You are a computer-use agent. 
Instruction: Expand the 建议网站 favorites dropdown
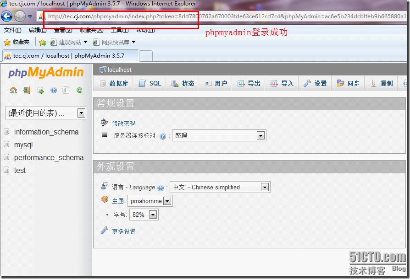(x=85, y=42)
